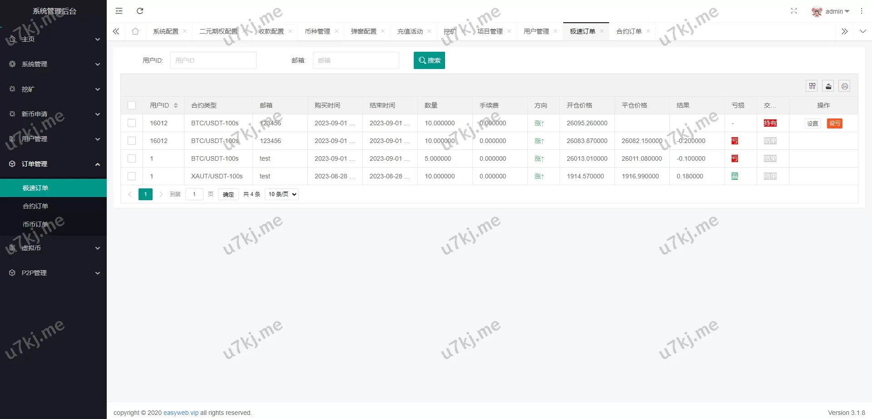The width and height of the screenshot is (872, 419).
Task: Collapse the sidebar with the menu fold icon
Action: 119,11
